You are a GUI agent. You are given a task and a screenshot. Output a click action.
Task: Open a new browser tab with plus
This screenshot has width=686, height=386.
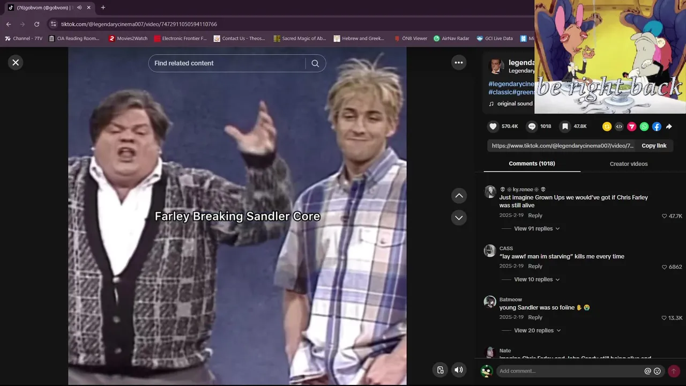[x=103, y=8]
